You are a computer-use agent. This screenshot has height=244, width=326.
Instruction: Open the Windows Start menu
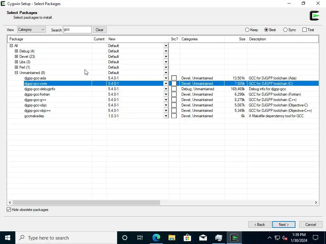click(x=8, y=238)
